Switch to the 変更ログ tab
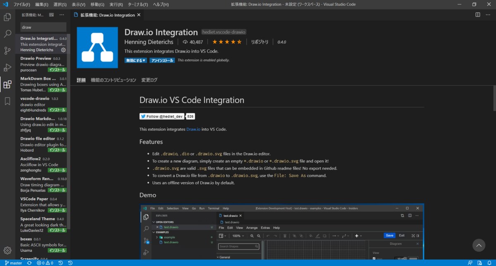Image resolution: width=496 pixels, height=266 pixels. (149, 80)
